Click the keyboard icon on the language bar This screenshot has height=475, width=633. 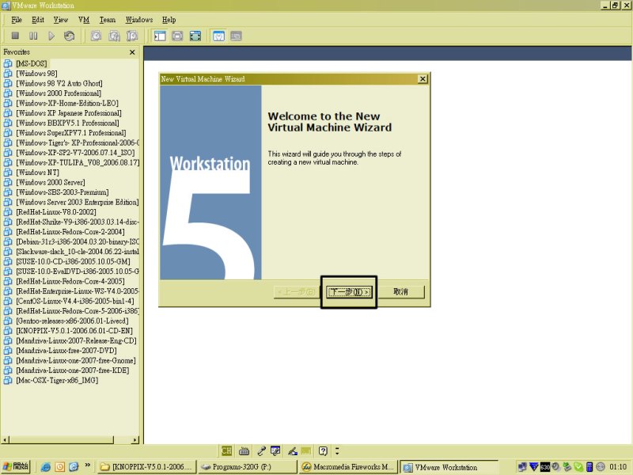(x=244, y=450)
